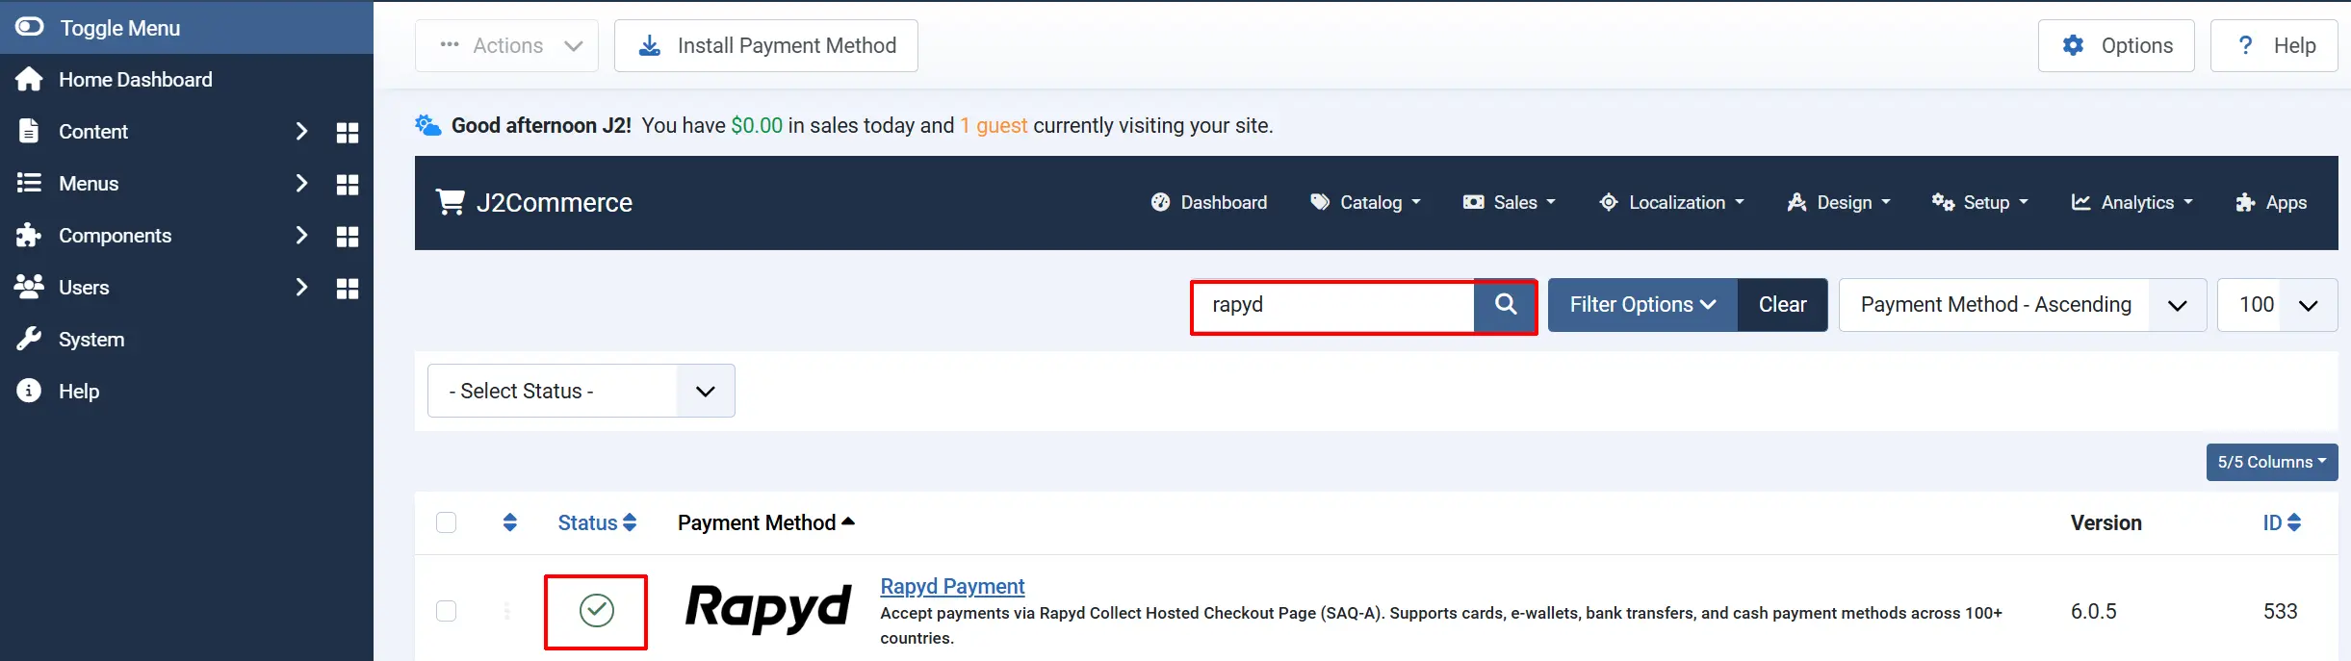Open the Localization dropdown menu
This screenshot has height=661, width=2351.
[1671, 202]
